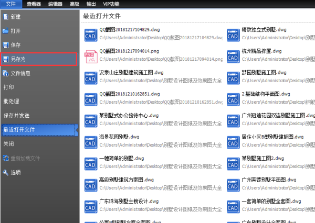This screenshot has width=315, height=223.
Task: Click CAD icon beside 汉泉山庄别墅建筑施工图.dwg
Action: click(x=91, y=77)
